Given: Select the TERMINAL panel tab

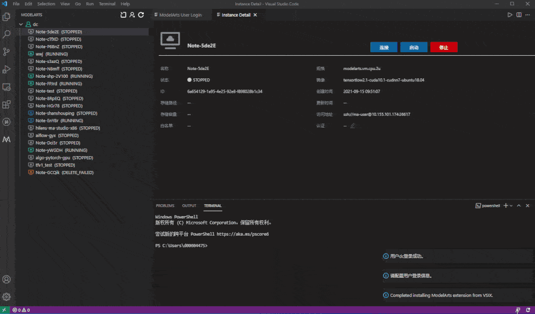Looking at the screenshot, I should tap(213, 206).
